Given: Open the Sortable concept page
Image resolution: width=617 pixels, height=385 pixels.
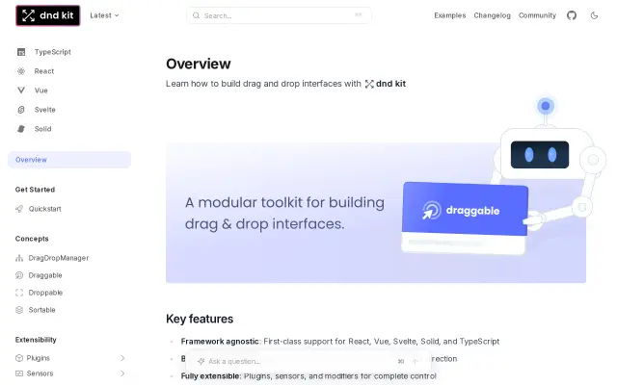Looking at the screenshot, I should [41, 310].
